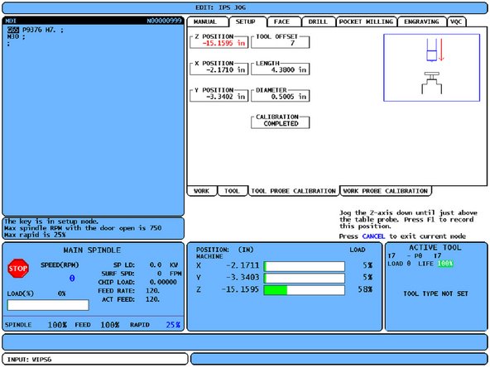Click the MAIN SPINDLE heading
The image size is (490, 367).
(x=92, y=250)
